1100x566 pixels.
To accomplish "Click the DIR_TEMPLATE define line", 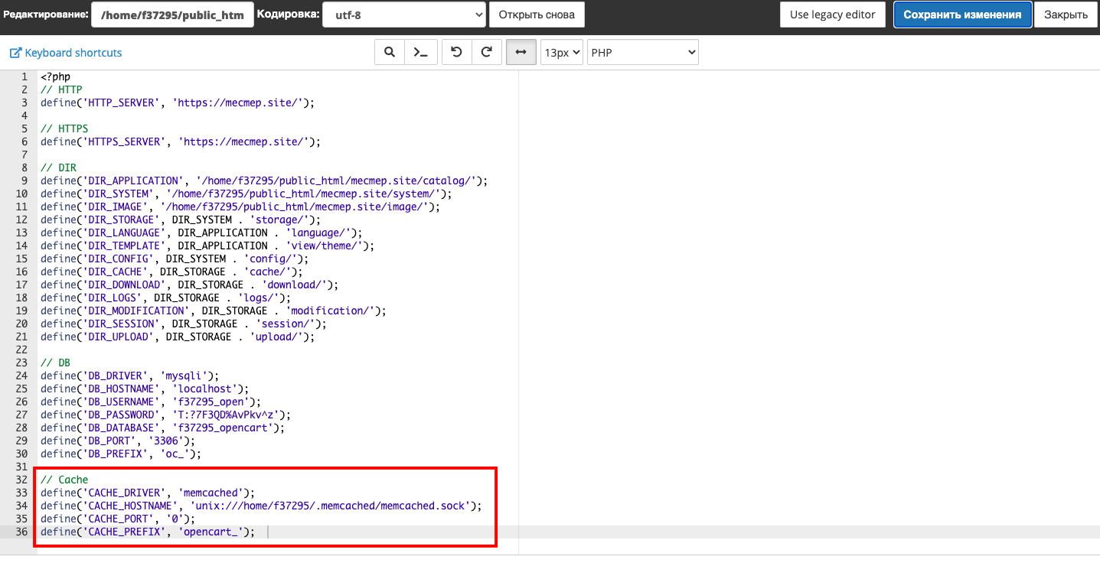I will coord(207,246).
